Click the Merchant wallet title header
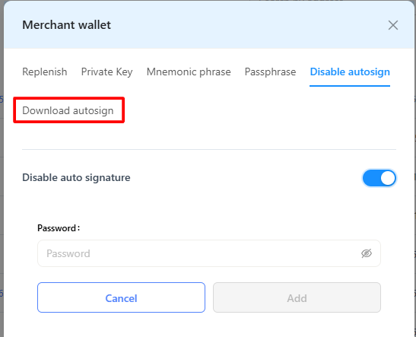Image resolution: width=416 pixels, height=337 pixels. coord(67,25)
